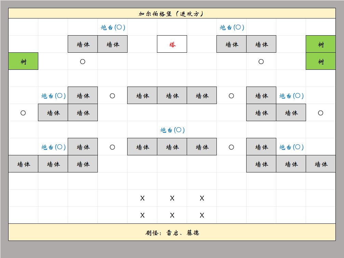Click 炮台(○) in the top row, right of the tower
Image resolution: width=344 pixels, height=258 pixels.
(232, 27)
